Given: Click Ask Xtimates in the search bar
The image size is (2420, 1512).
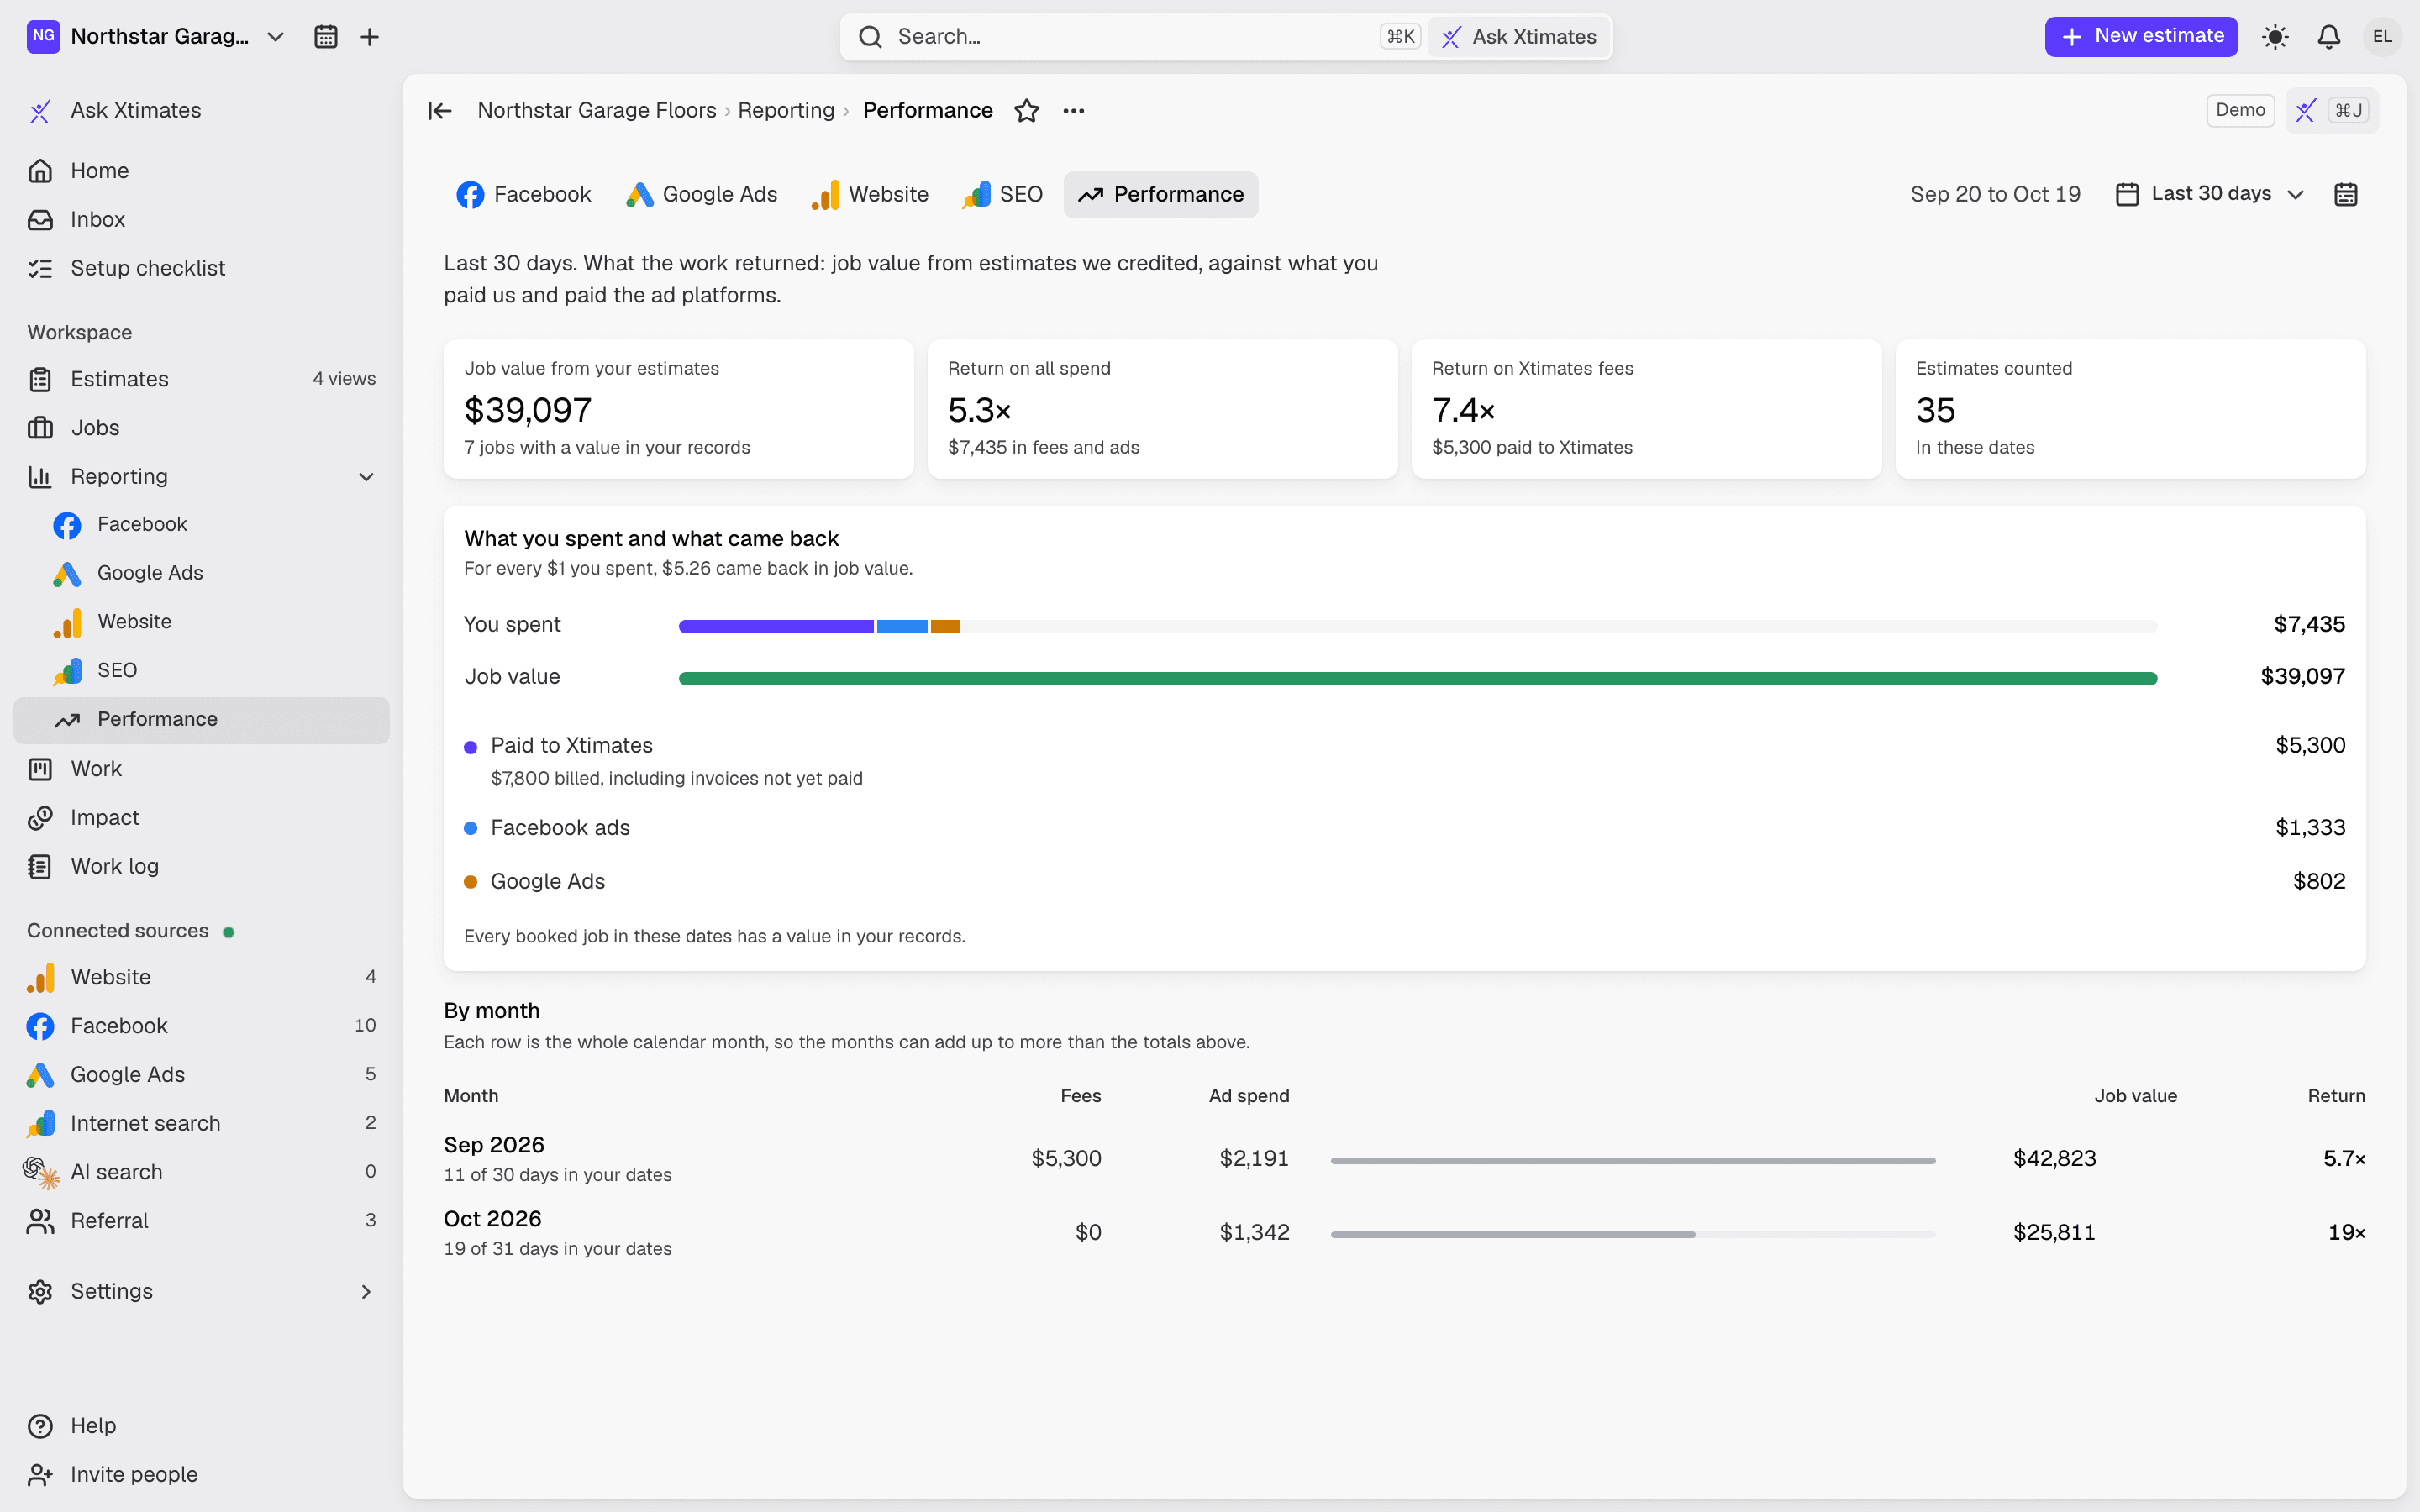Looking at the screenshot, I should point(1519,37).
